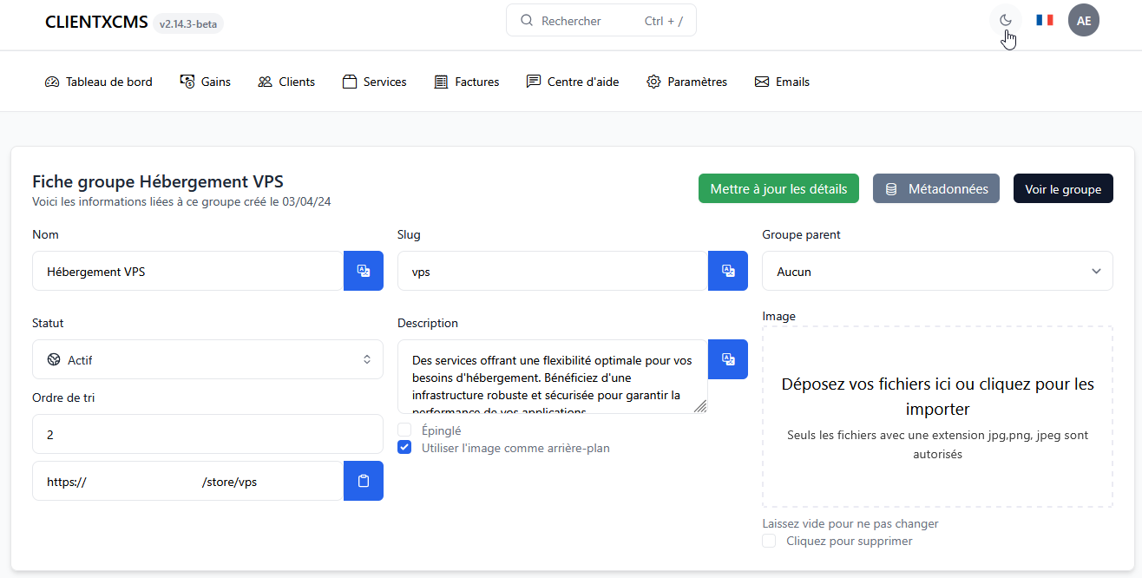Translate the Slug field
The height and width of the screenshot is (578, 1142).
[x=728, y=271]
